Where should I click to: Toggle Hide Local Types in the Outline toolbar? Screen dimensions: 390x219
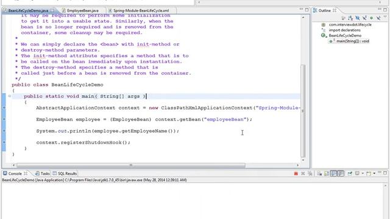coord(378,18)
